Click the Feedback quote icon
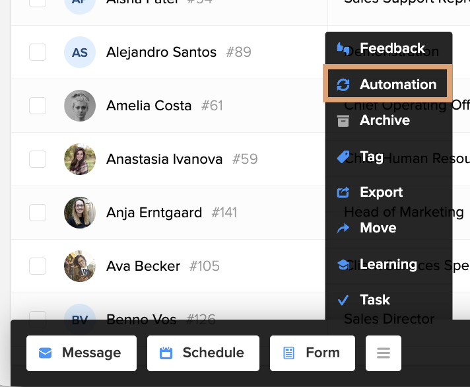470x387 pixels. tap(343, 49)
